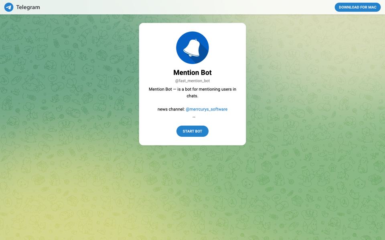The width and height of the screenshot is (385, 240).
Task: Click the Telegram paper plane logo icon
Action: point(9,7)
